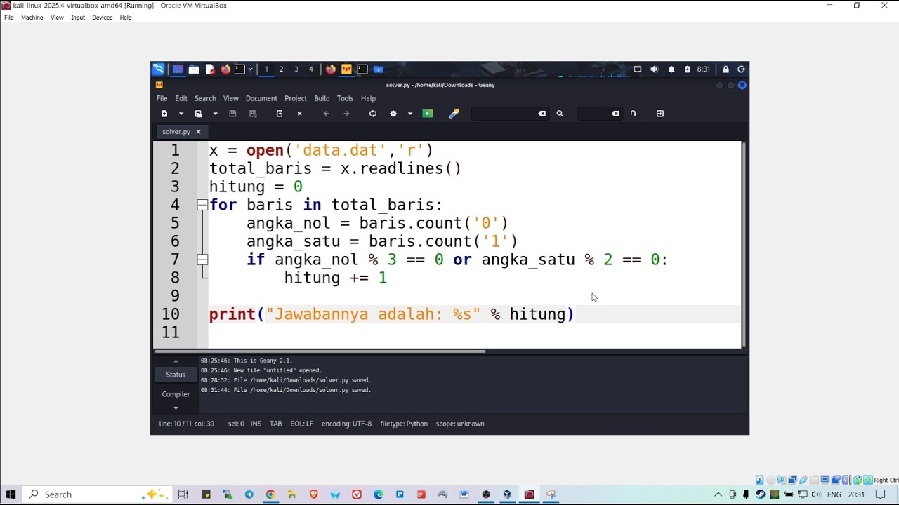Open the File menu
Screen dimensions: 899x505
click(162, 98)
